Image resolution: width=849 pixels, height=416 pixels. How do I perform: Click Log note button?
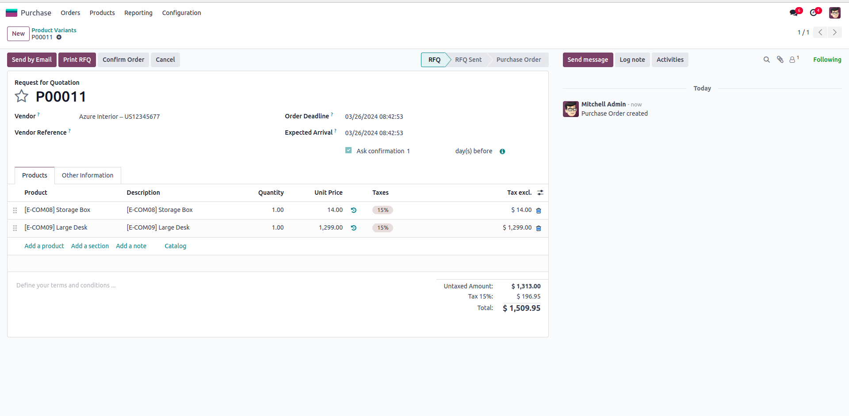(632, 60)
